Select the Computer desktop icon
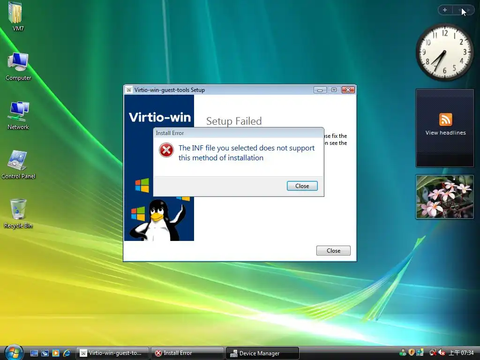This screenshot has width=480, height=360. click(18, 66)
